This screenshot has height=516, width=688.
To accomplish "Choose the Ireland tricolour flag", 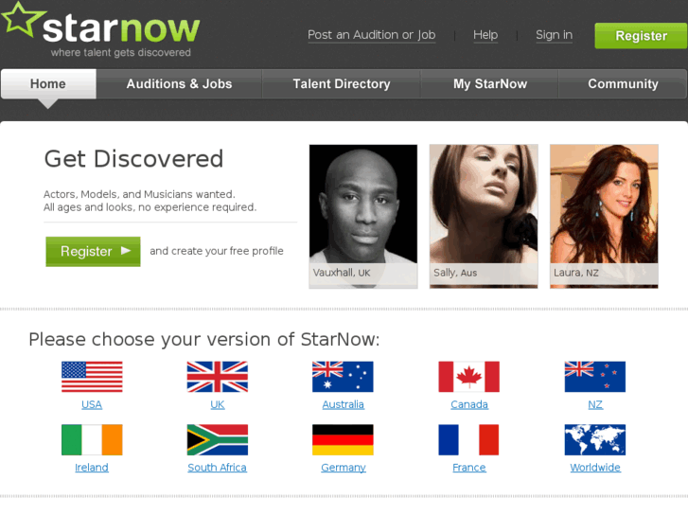I will tap(92, 439).
